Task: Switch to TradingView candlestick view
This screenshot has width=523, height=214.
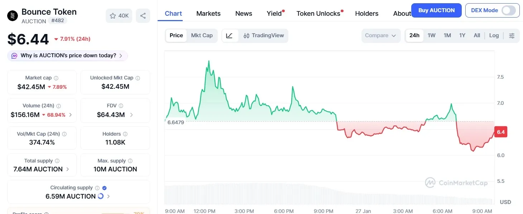Action: point(264,35)
